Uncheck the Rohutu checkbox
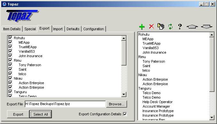Viewport: 217px width, 124px height. coord(10,38)
